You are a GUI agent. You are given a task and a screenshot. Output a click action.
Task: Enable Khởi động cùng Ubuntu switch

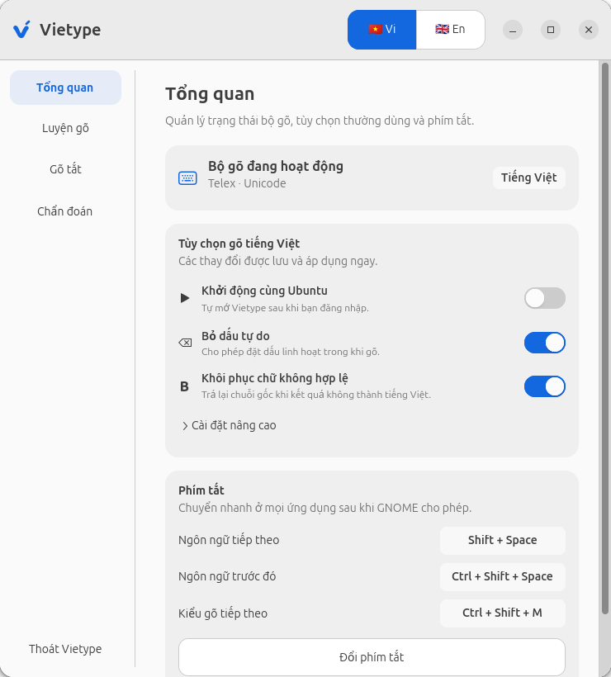click(545, 298)
